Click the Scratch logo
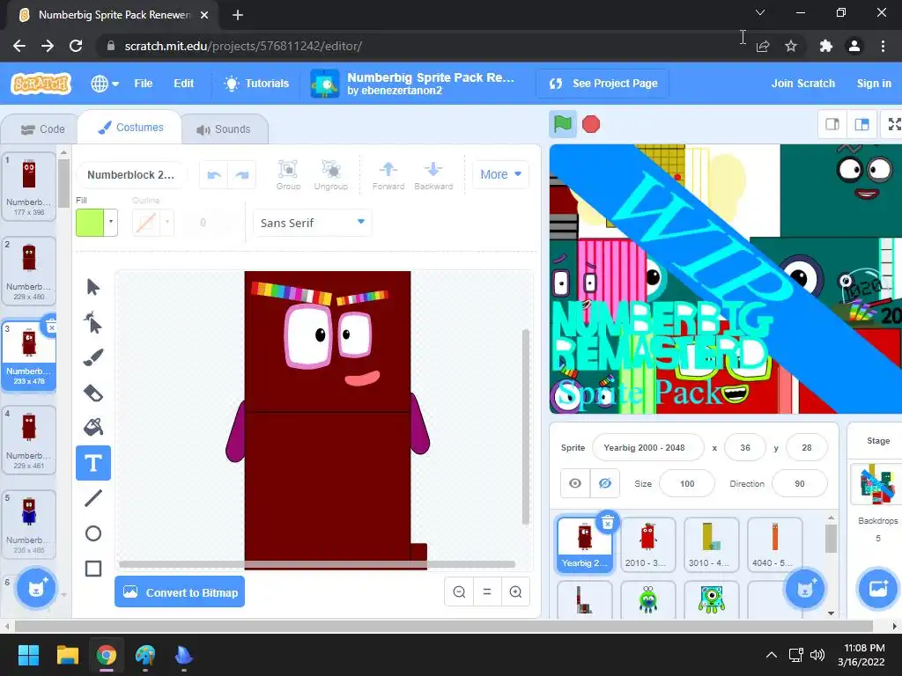This screenshot has width=902, height=676. pos(41,84)
